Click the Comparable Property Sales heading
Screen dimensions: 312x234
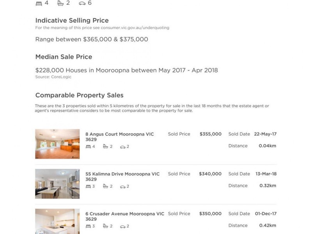[79, 95]
